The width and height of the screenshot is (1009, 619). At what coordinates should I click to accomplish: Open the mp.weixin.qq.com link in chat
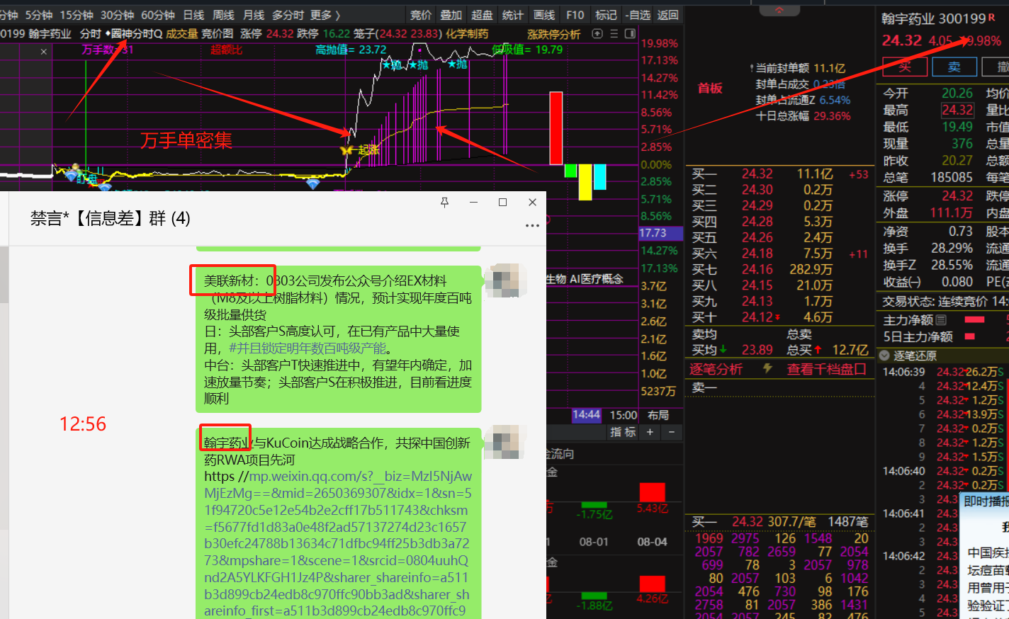[338, 545]
